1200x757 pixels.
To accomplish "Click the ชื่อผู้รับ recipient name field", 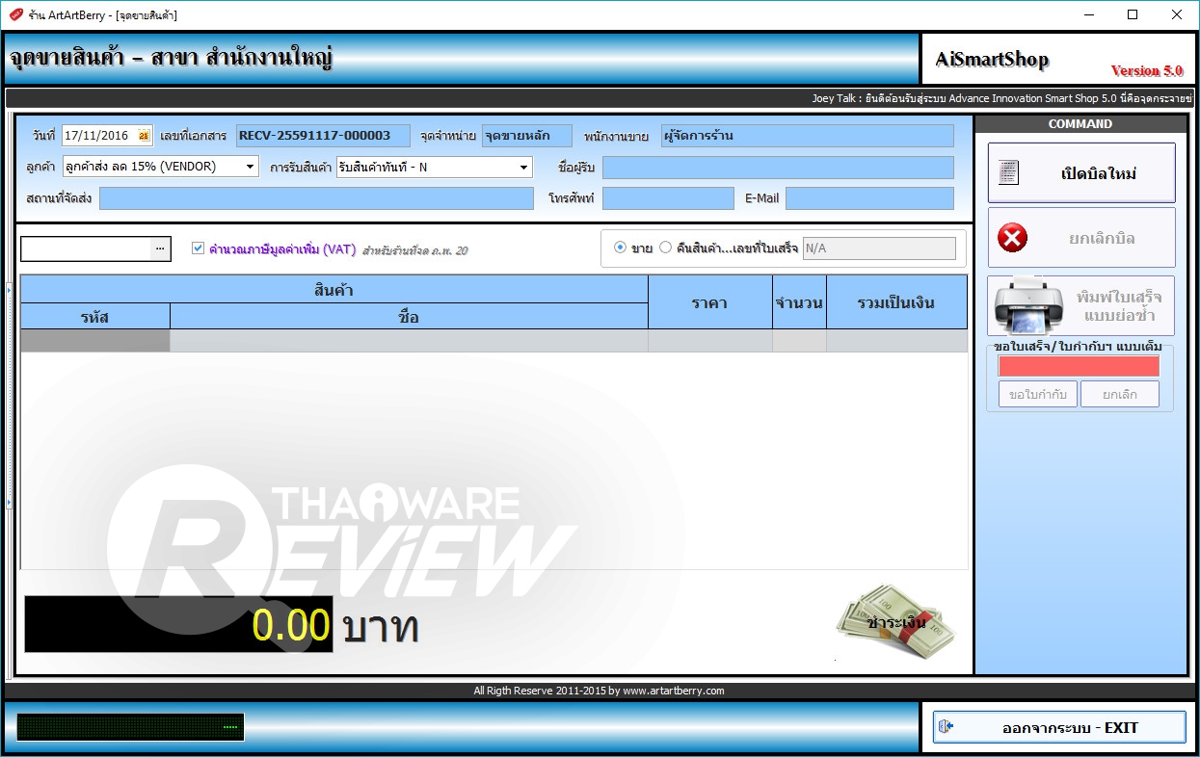I will pyautogui.click(x=778, y=168).
